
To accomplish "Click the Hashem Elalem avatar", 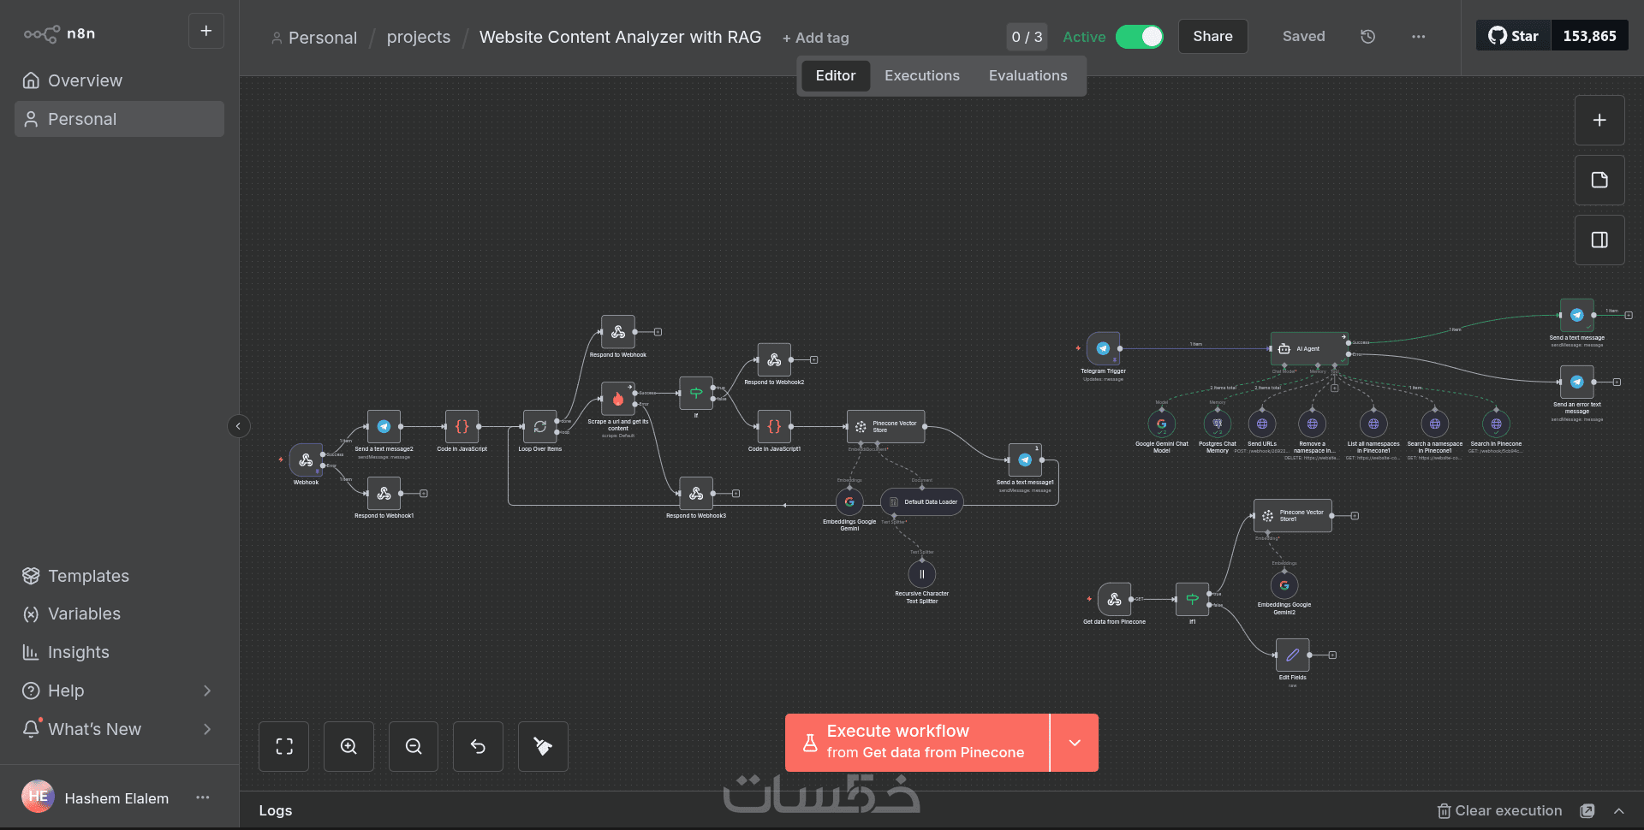I will click(38, 797).
